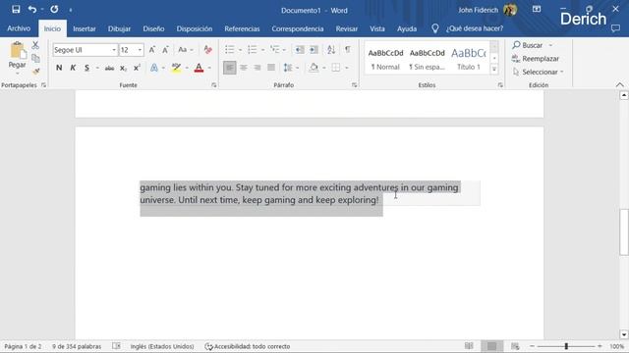Viewport: 629px width, 353px height.
Task: Redo or repeat the action
Action: coord(54,9)
